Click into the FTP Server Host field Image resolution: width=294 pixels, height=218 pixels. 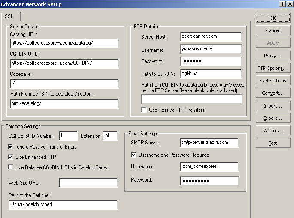pyautogui.click(x=211, y=37)
